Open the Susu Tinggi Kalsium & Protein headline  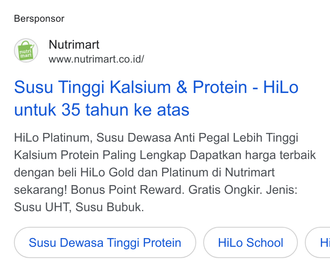point(156,87)
